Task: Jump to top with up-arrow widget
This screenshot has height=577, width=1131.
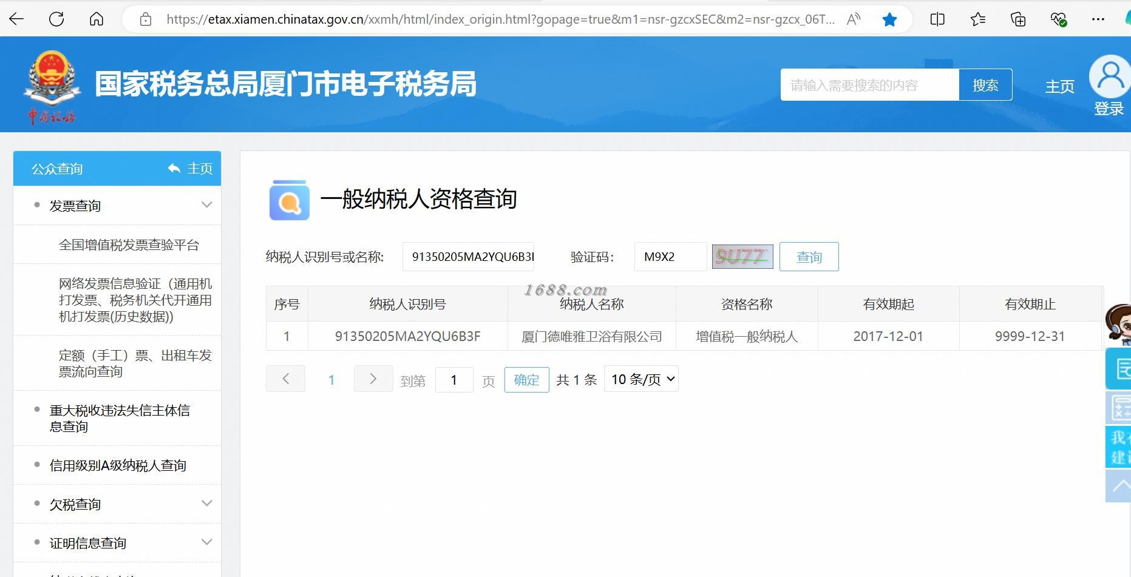Action: [x=1119, y=487]
